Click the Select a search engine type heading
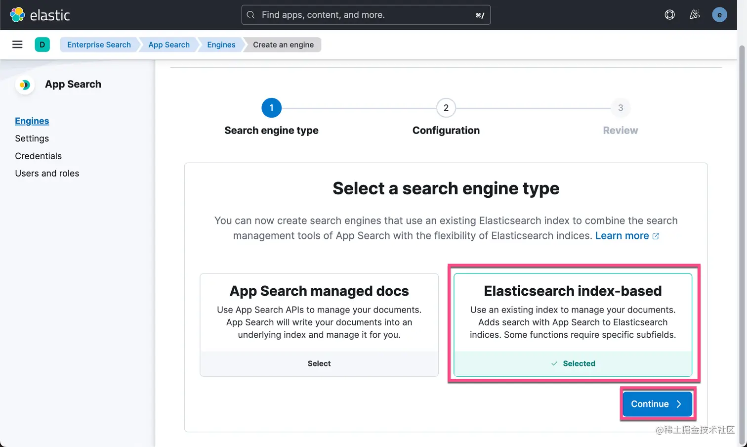The height and width of the screenshot is (447, 747). [446, 188]
